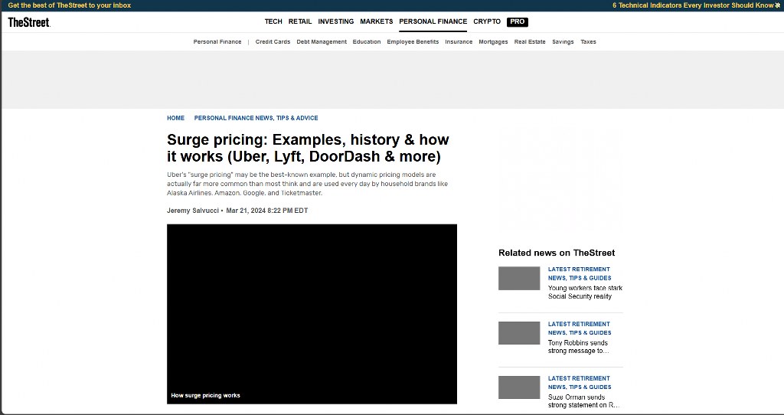Screen dimensions: 784x415
Task: Click the PRO badge button
Action: [x=518, y=22]
